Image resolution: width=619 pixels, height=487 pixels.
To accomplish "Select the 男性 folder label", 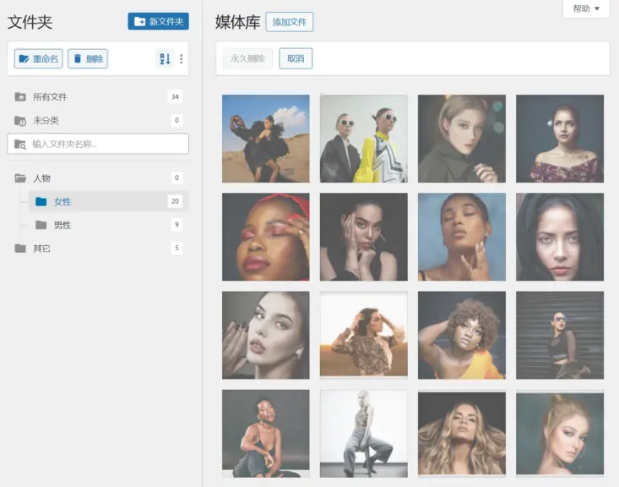I will (62, 225).
